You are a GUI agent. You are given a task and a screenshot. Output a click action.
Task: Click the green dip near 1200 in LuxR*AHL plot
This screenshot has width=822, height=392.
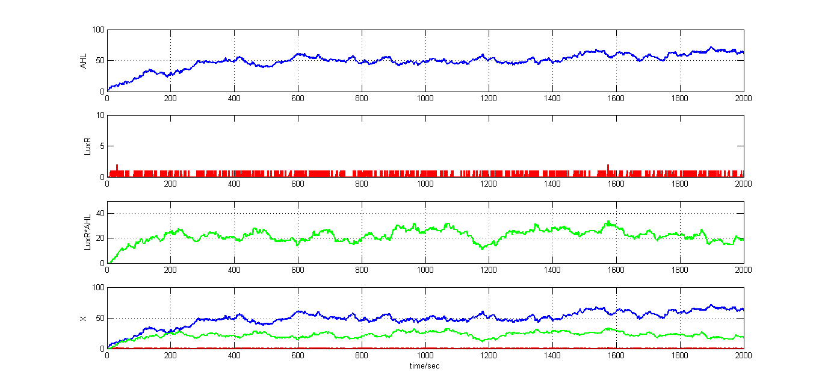(x=483, y=247)
